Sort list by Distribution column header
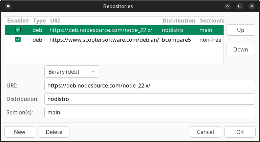 point(179,21)
